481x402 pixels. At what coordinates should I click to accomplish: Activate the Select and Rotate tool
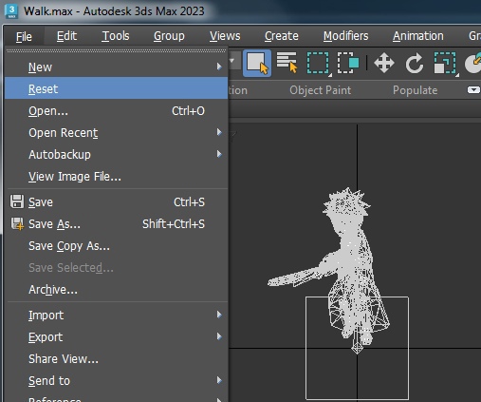click(415, 63)
